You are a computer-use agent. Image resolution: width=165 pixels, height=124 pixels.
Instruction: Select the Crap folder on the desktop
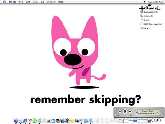point(144,28)
